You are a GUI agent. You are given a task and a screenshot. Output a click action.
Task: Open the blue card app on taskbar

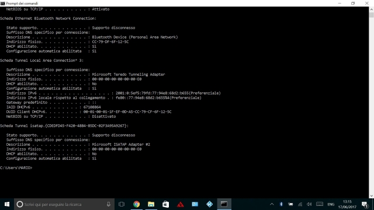tap(195, 204)
